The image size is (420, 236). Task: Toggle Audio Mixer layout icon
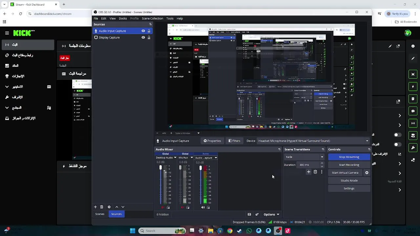[x=249, y=214]
